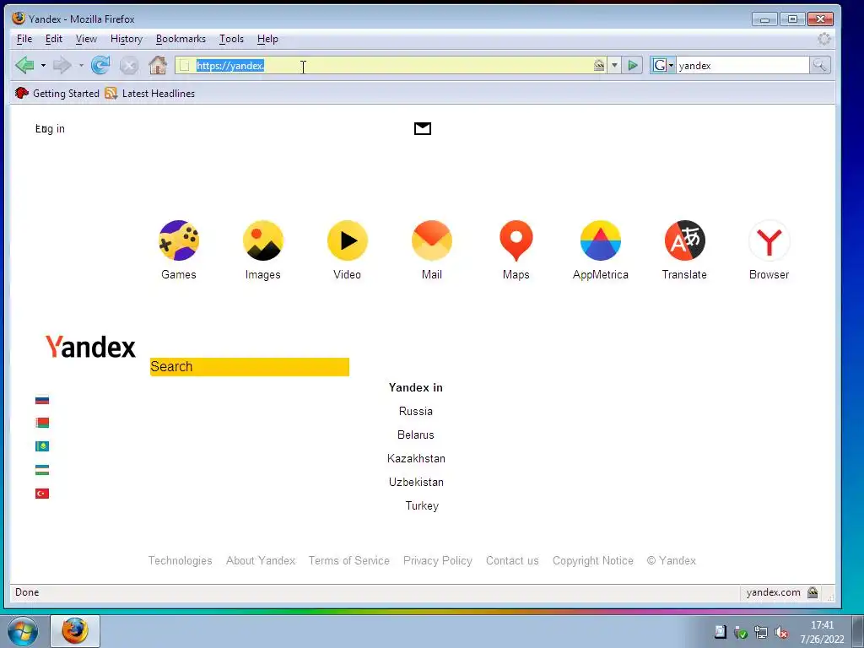Click the Yandex logo
Screen dimensions: 864x648
coord(90,347)
